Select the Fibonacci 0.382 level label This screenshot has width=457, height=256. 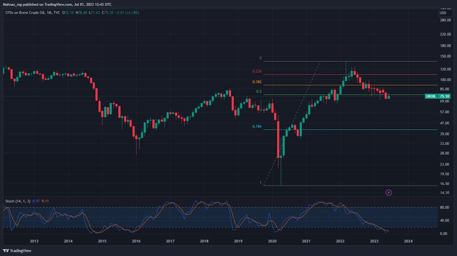(x=257, y=82)
